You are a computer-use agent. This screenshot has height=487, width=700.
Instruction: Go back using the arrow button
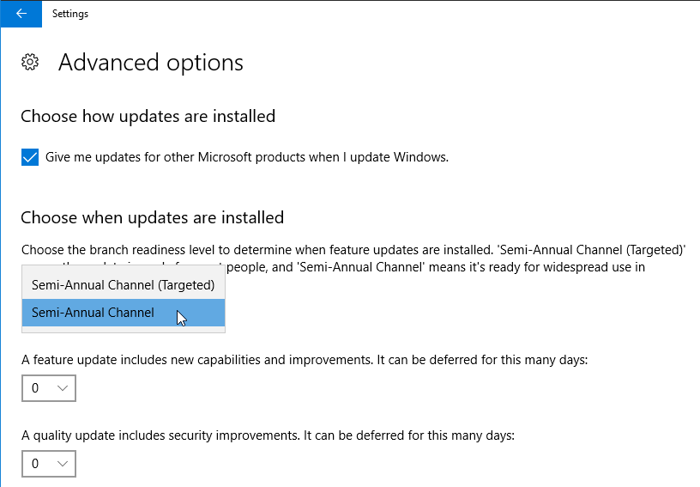21,14
